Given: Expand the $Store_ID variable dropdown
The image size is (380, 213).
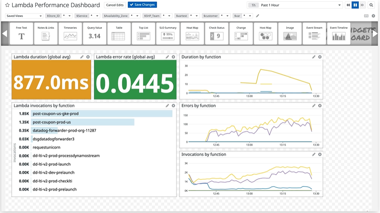Looking at the screenshot, I should (x=68, y=16).
